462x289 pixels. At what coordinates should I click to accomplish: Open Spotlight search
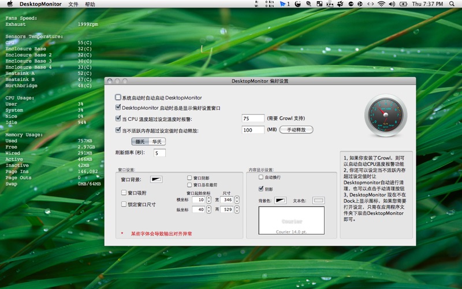tap(452, 4)
